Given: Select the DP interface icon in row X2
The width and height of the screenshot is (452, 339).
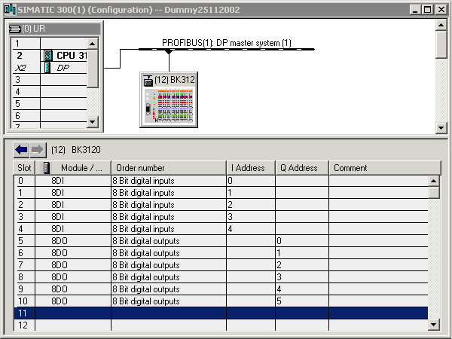Looking at the screenshot, I should coord(47,68).
